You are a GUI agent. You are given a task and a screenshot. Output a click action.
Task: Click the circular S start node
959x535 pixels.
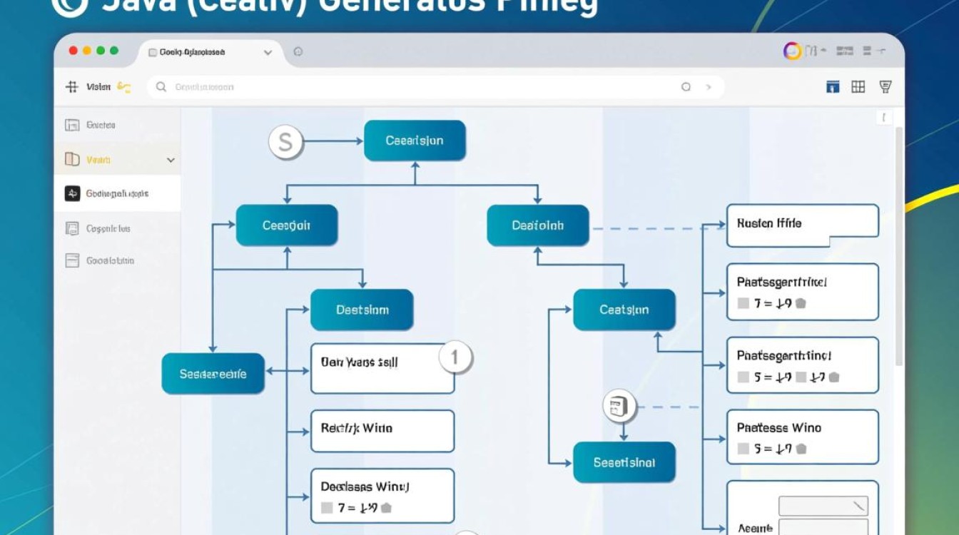(285, 142)
